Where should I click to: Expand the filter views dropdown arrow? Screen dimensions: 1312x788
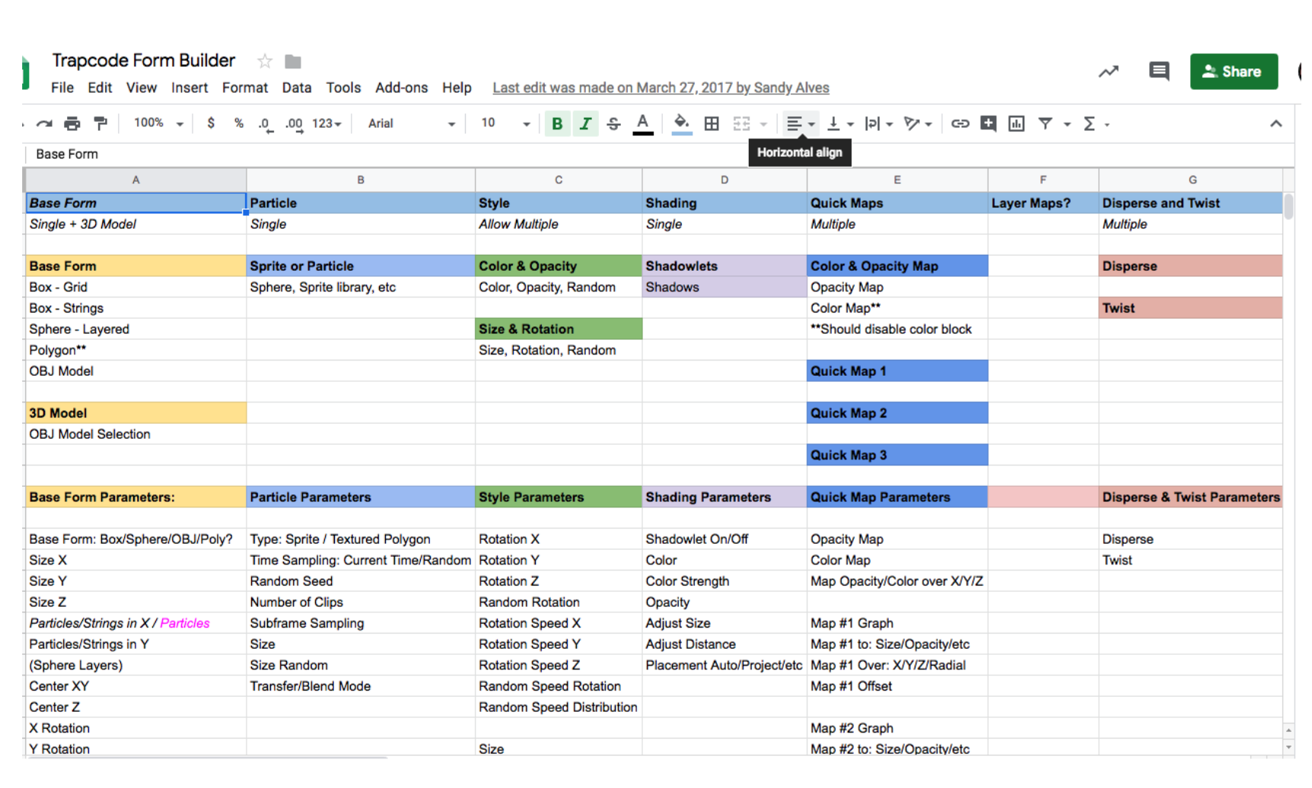(1067, 125)
